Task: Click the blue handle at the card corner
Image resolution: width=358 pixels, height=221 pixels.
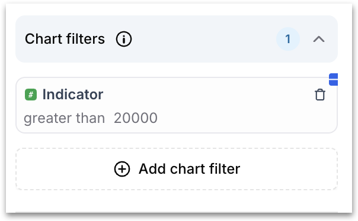Action: (333, 79)
